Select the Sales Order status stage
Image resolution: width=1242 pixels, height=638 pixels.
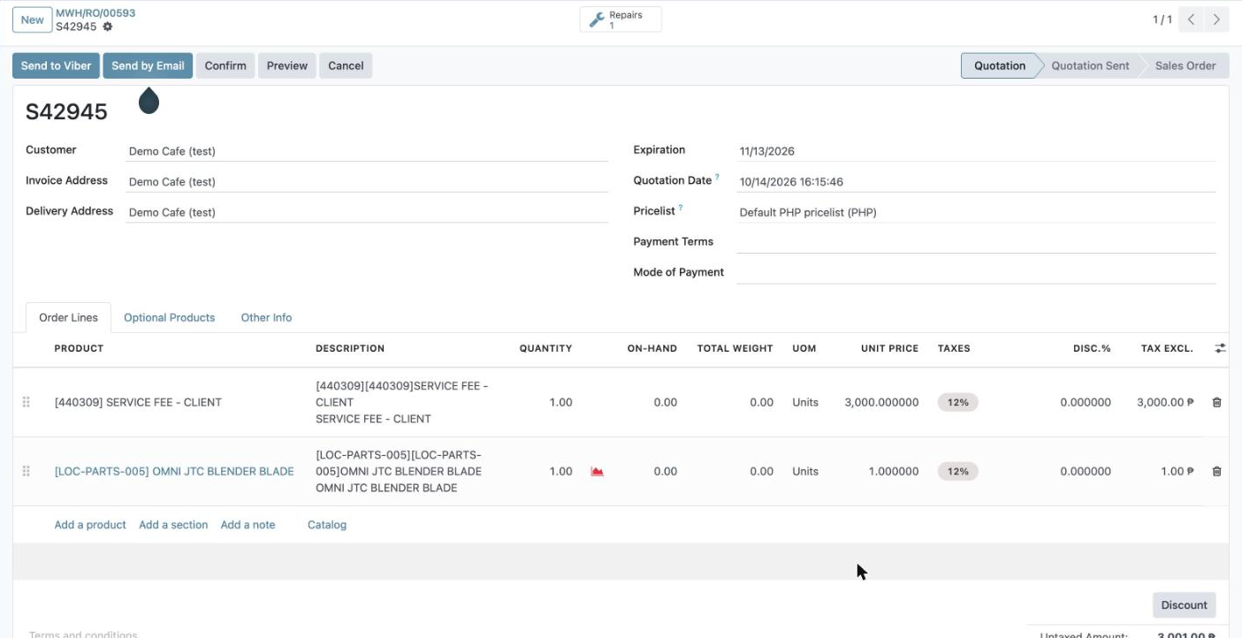[1185, 65]
